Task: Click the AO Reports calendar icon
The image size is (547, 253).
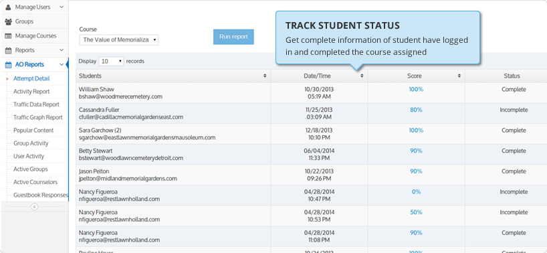Action: (x=8, y=64)
